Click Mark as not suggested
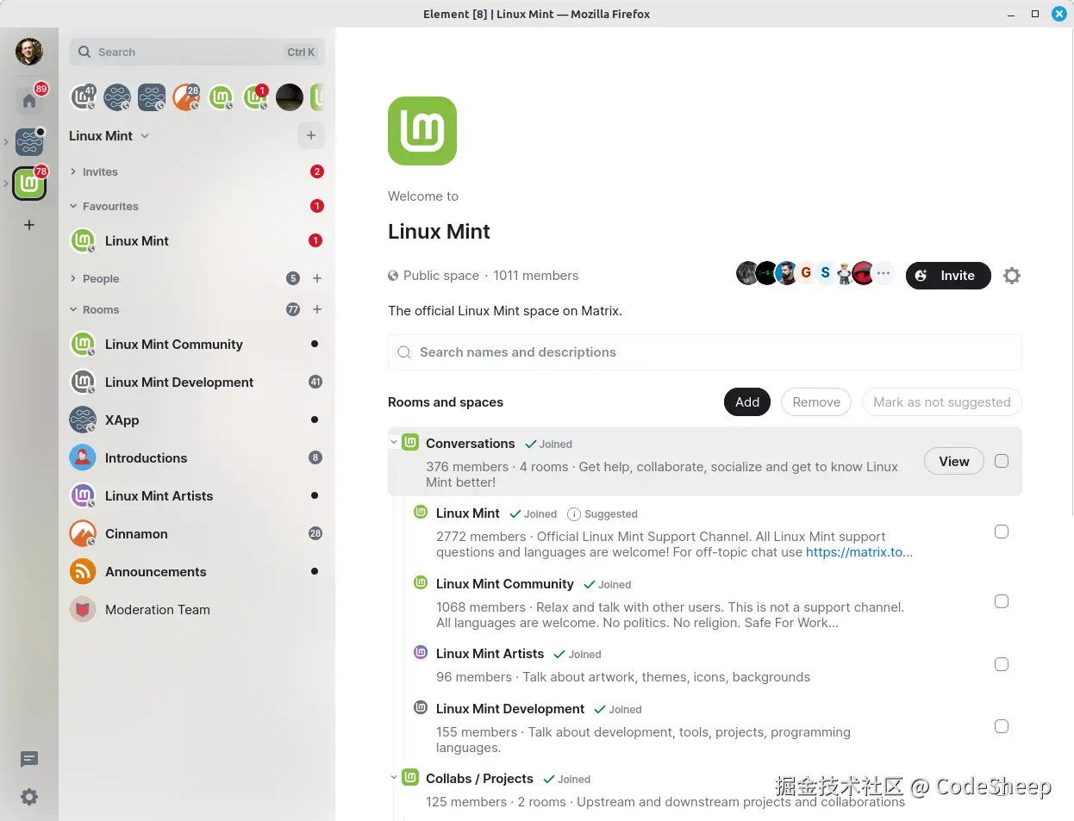Image resolution: width=1074 pixels, height=821 pixels. (942, 402)
